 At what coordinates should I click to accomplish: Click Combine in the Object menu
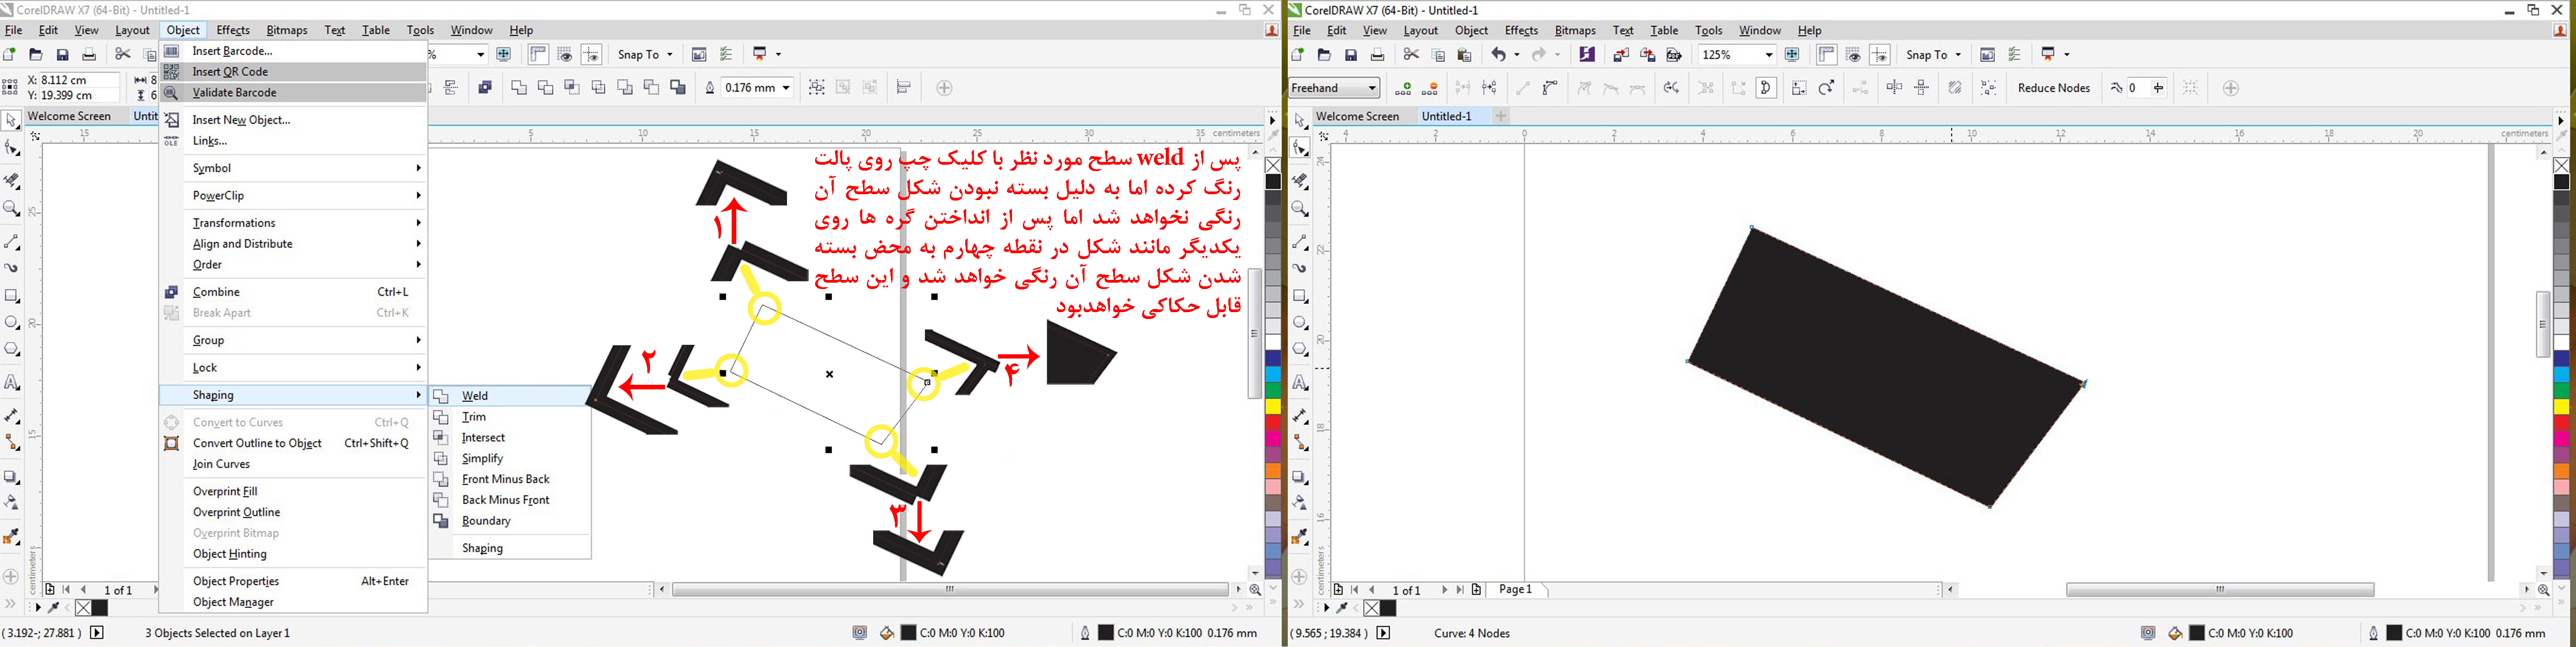tap(293, 292)
